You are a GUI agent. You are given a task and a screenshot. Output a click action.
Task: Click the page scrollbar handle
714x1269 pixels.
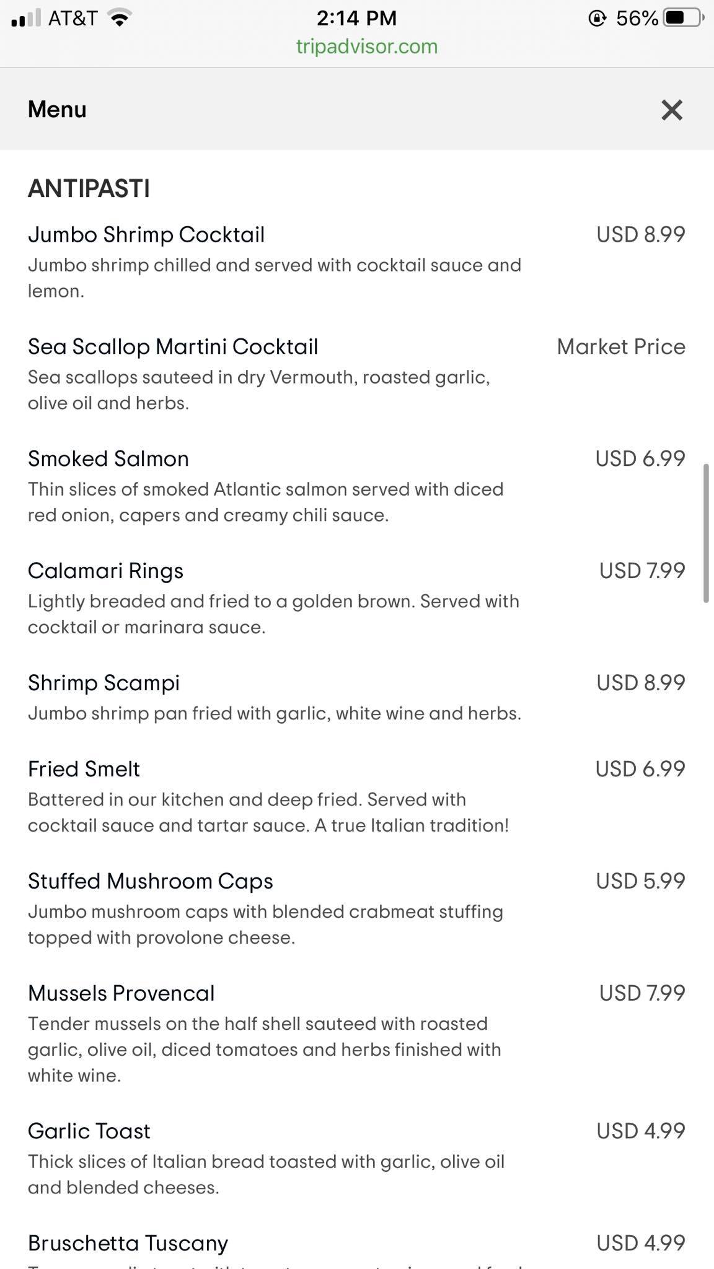click(706, 533)
